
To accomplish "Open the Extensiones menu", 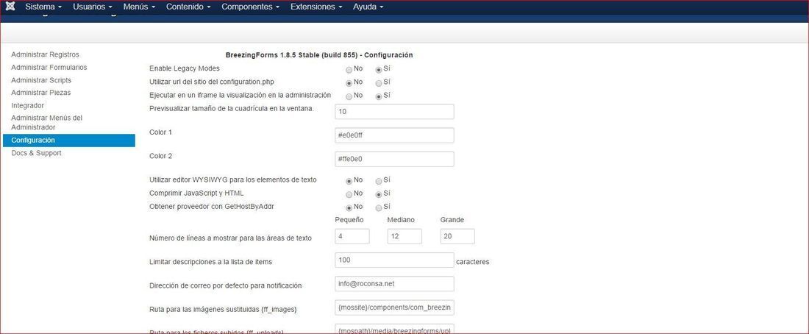I will [316, 7].
